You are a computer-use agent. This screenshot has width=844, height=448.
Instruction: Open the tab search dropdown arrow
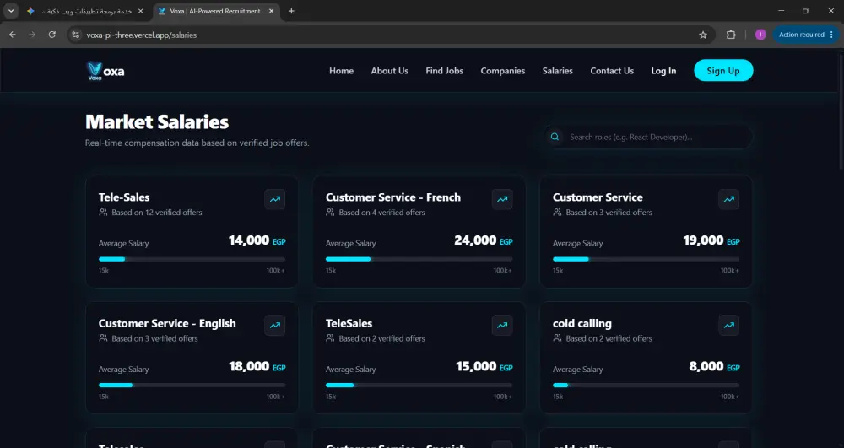point(11,11)
